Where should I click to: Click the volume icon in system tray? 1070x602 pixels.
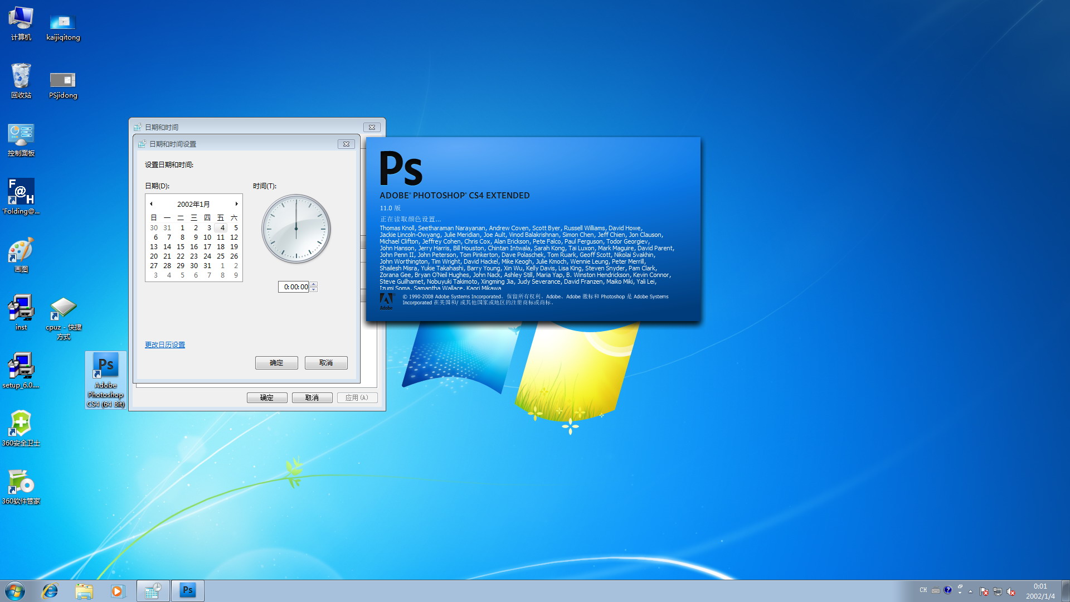(x=1011, y=591)
